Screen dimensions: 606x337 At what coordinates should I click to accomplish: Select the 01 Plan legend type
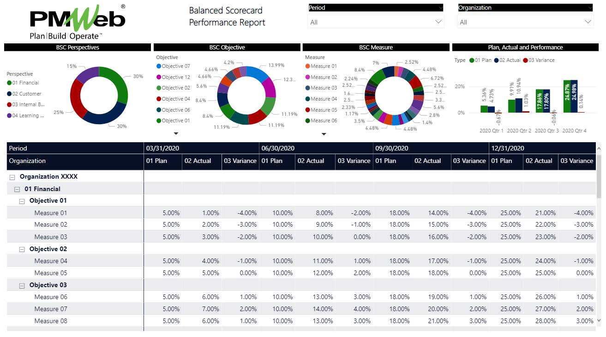(482, 60)
